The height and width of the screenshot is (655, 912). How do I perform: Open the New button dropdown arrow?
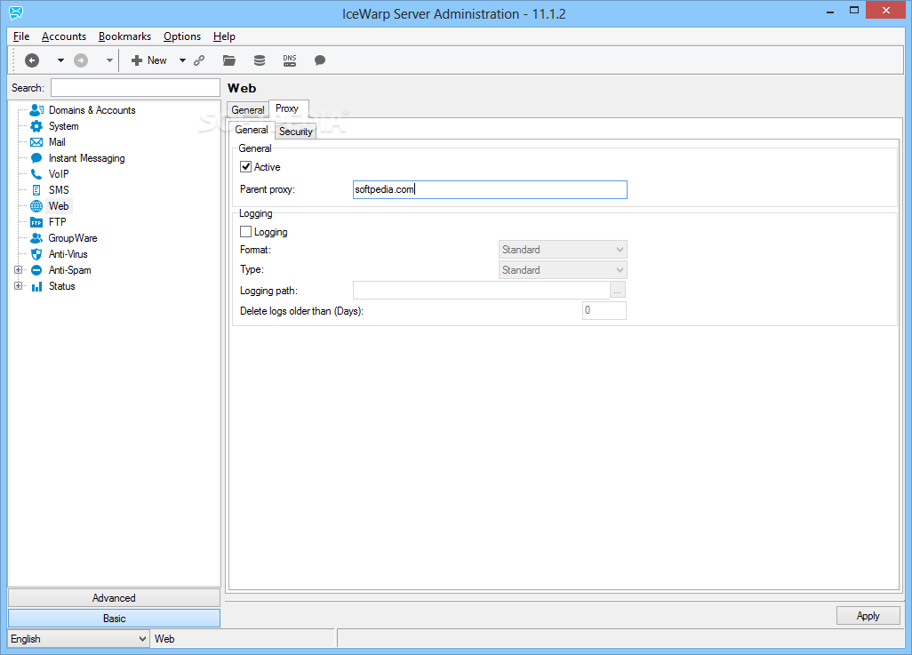[182, 60]
